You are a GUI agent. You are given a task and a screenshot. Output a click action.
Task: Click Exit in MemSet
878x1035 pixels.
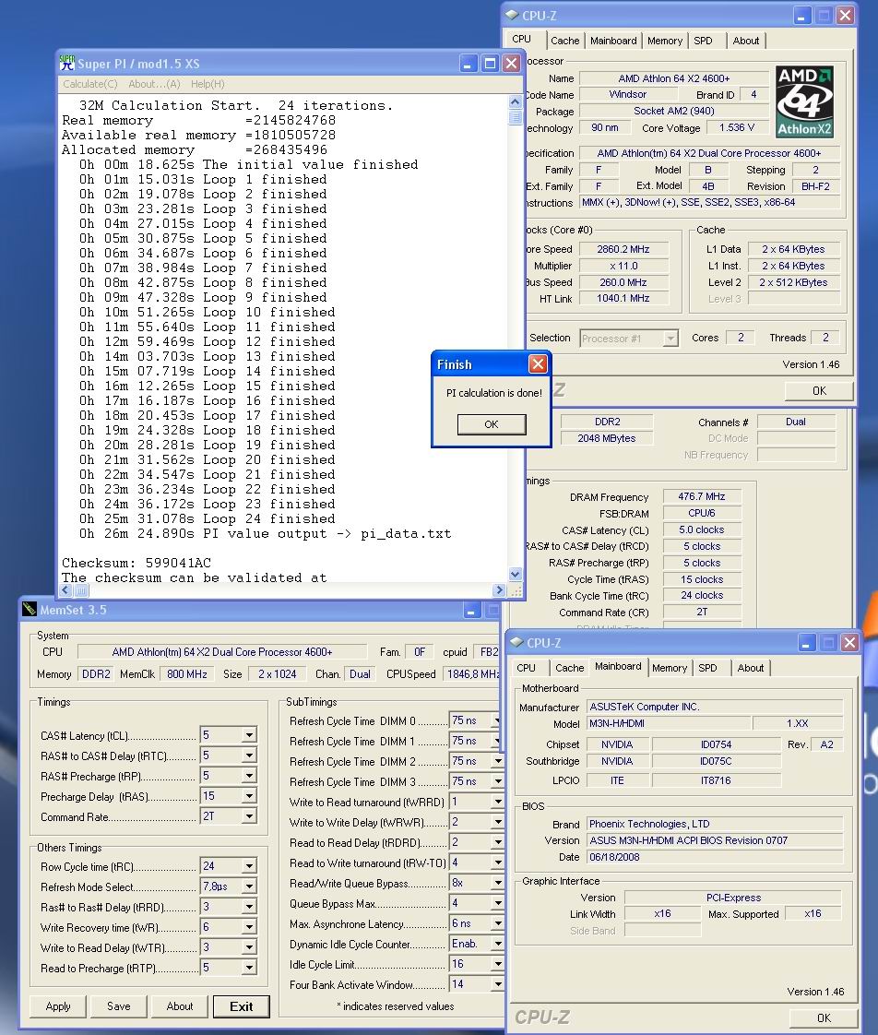241,1006
